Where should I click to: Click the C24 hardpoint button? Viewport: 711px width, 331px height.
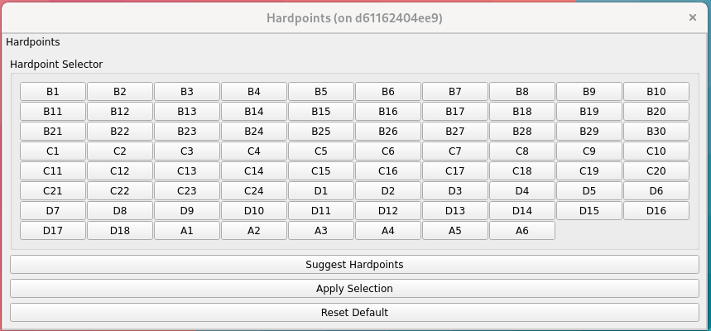coord(254,191)
